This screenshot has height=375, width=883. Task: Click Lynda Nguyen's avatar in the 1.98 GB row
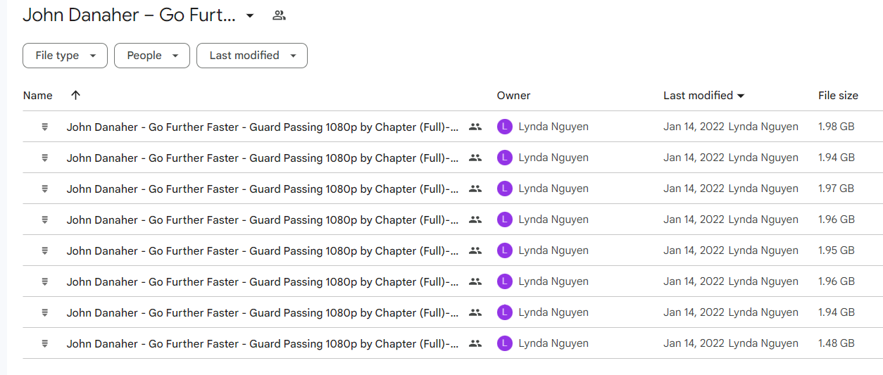[504, 127]
